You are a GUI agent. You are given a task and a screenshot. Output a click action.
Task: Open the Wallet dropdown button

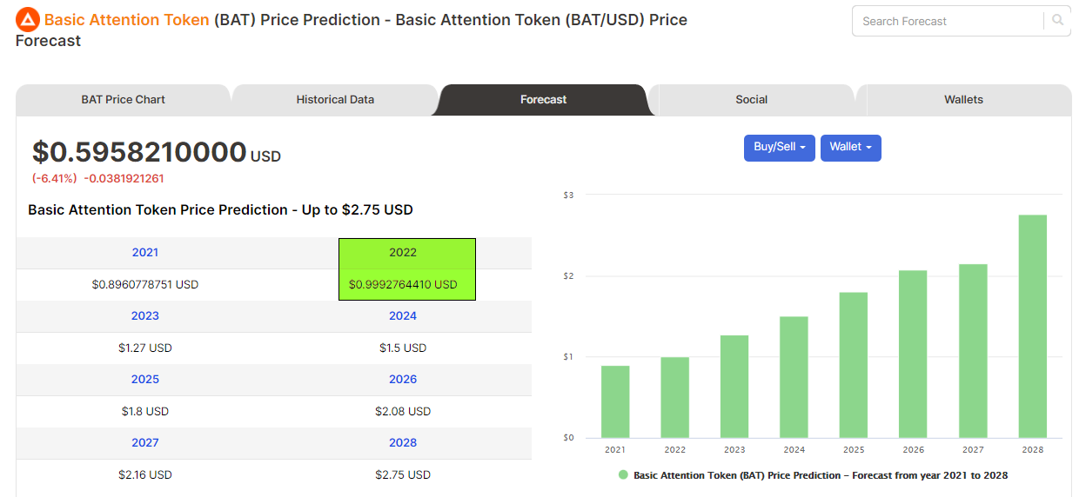click(x=851, y=148)
